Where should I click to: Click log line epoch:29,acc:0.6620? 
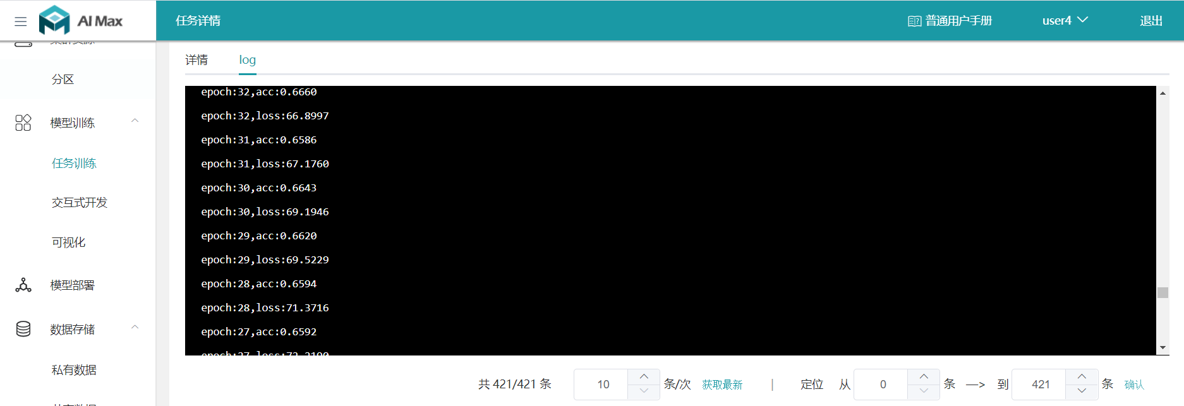(x=259, y=236)
